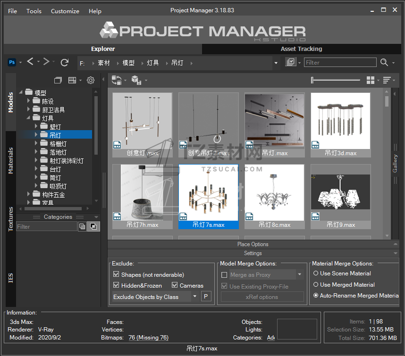The height and width of the screenshot is (356, 405).
Task: Click the Photoshop icon in the navigation bar
Action: [x=12, y=62]
